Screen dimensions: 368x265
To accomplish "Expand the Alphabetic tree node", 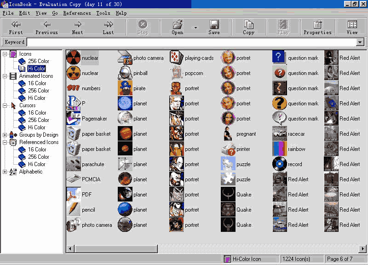I will coord(5,172).
